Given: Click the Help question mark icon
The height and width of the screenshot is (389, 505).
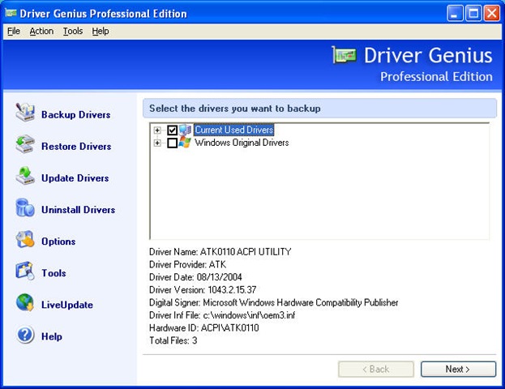Looking at the screenshot, I should [25, 336].
